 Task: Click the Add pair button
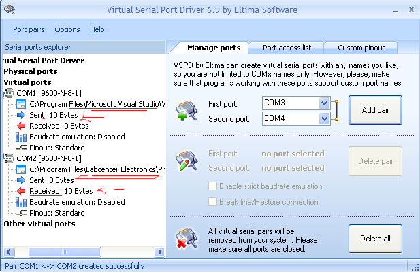[375, 110]
